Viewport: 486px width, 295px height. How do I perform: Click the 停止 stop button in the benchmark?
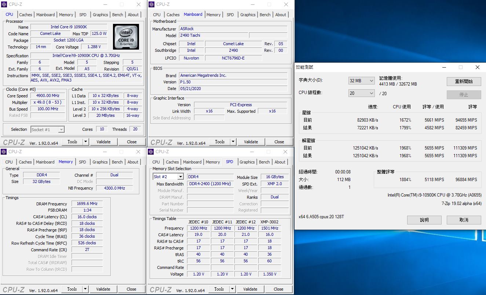pos(464,94)
